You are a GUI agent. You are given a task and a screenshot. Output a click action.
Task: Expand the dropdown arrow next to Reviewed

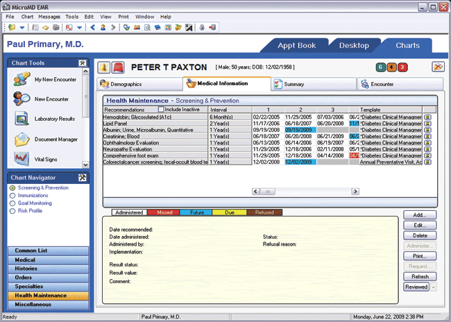coord(434,287)
